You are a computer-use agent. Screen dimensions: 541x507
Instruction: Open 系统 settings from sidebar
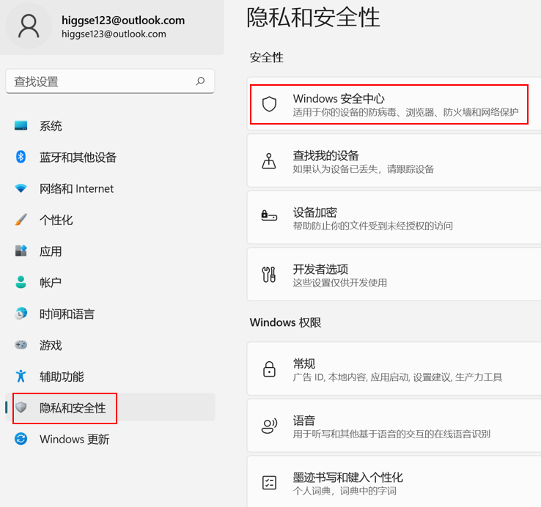click(51, 126)
